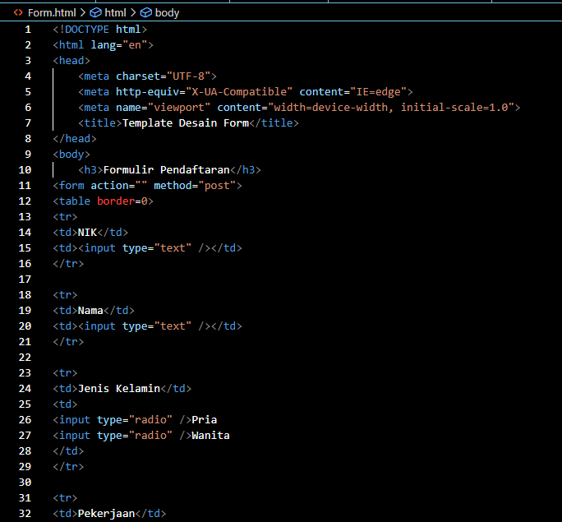Click the Pria label on line 26
The width and height of the screenshot is (562, 522).
[205, 420]
